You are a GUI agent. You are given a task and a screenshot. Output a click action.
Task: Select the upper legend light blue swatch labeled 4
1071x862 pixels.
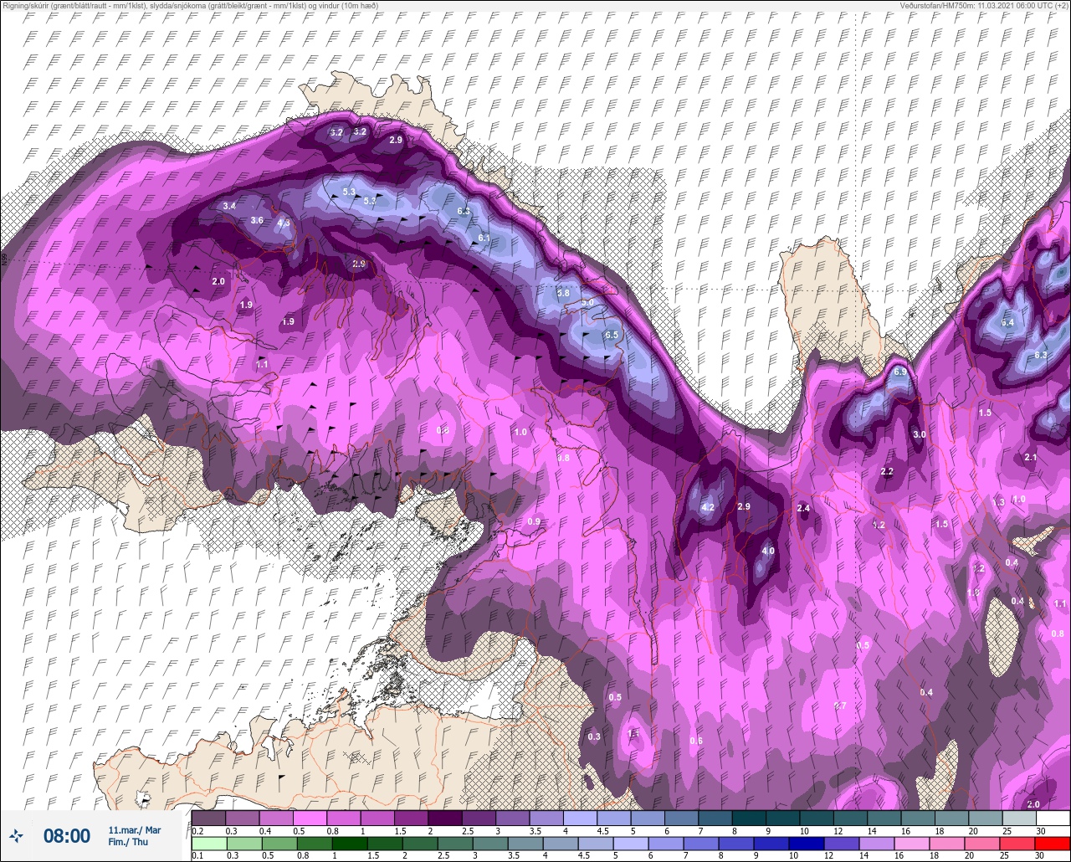click(580, 818)
